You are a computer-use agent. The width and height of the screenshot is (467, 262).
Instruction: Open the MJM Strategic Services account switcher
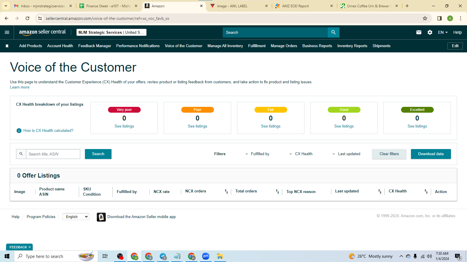pos(111,32)
